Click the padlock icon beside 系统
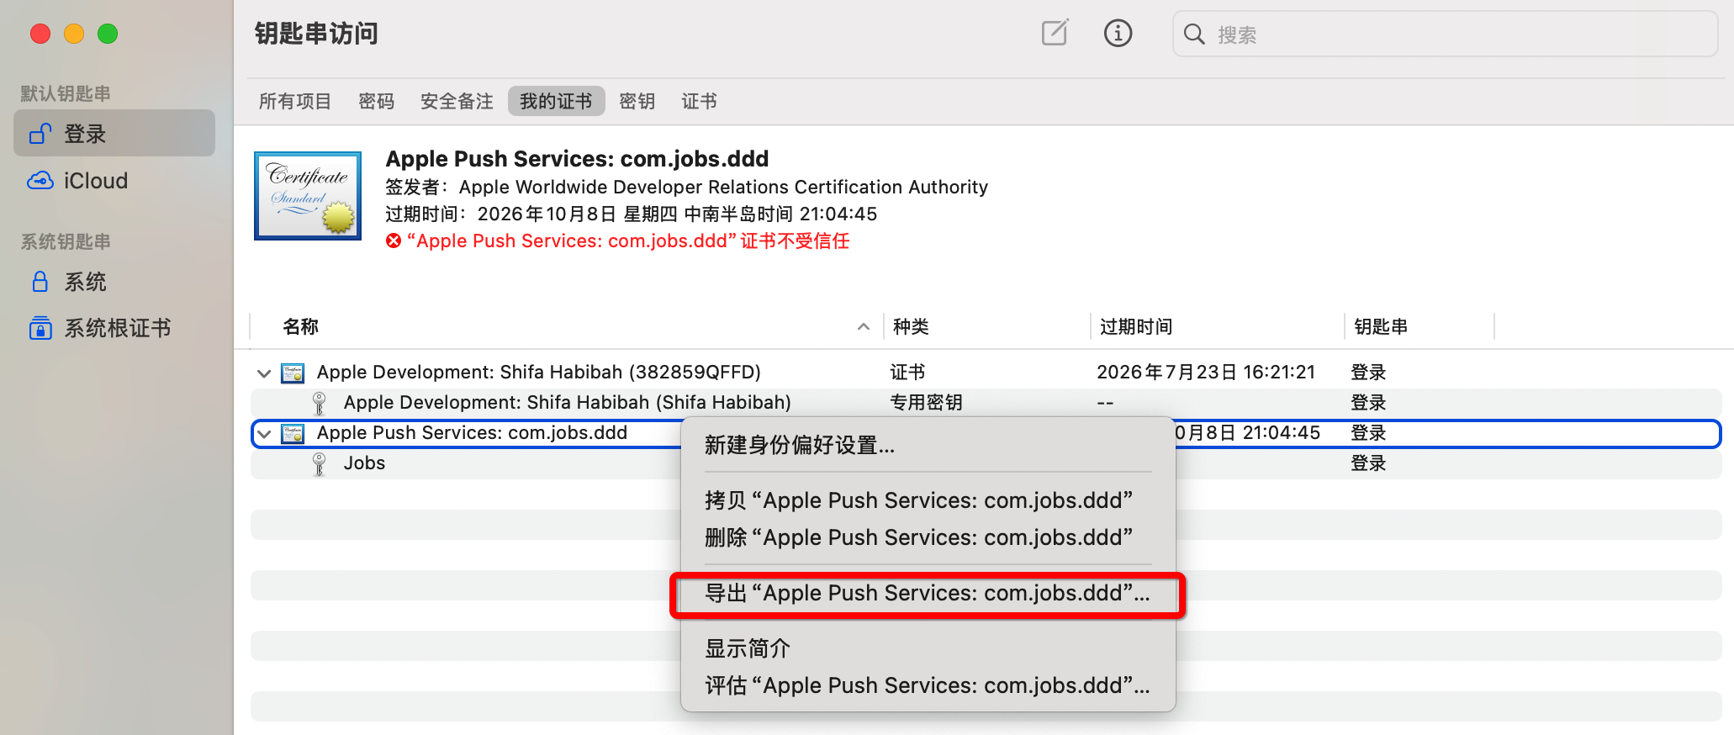The height and width of the screenshot is (735, 1734). click(40, 282)
